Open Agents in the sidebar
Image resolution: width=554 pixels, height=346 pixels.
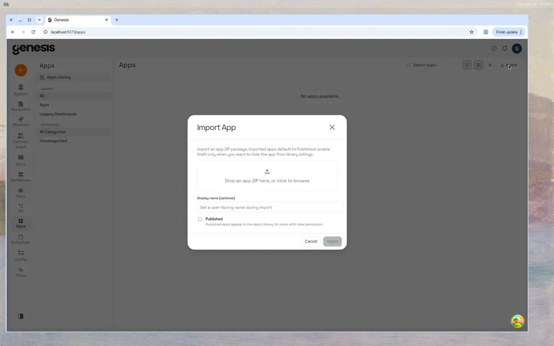pyautogui.click(x=21, y=90)
